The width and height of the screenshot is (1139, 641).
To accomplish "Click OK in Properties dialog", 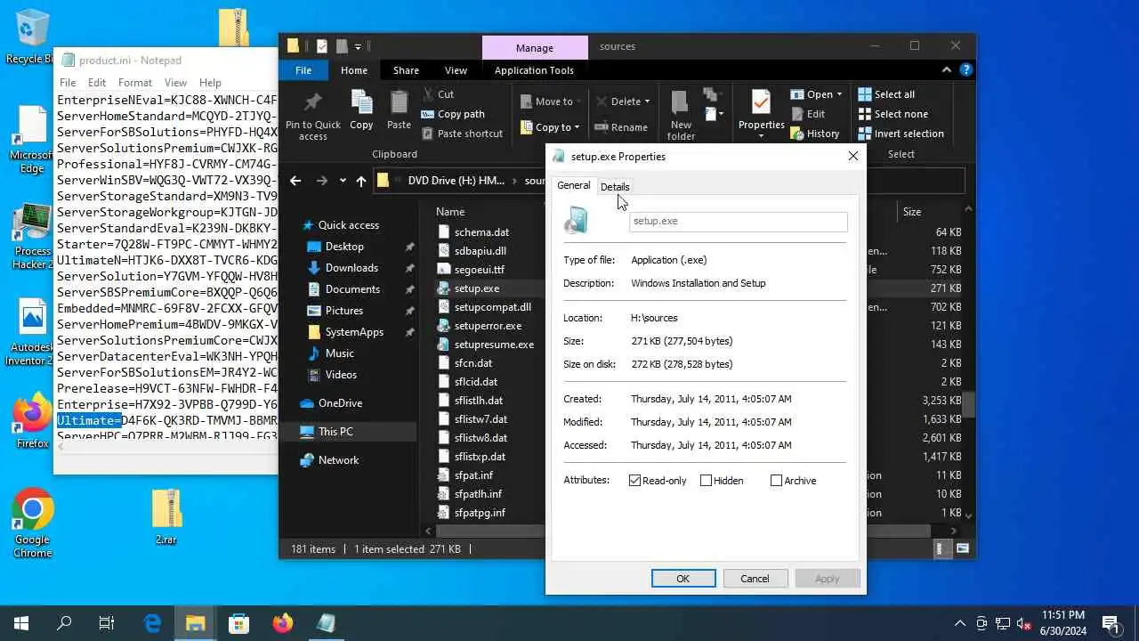I will click(683, 579).
